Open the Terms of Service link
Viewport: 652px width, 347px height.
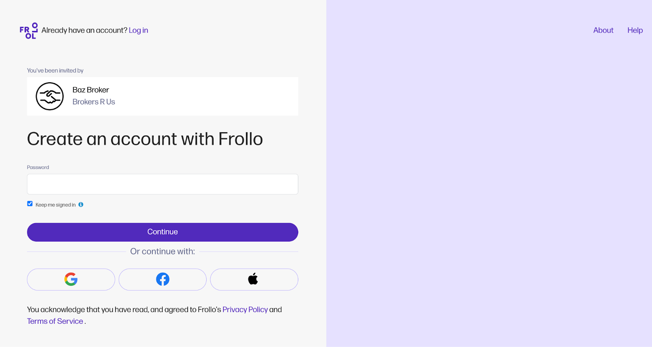55,321
